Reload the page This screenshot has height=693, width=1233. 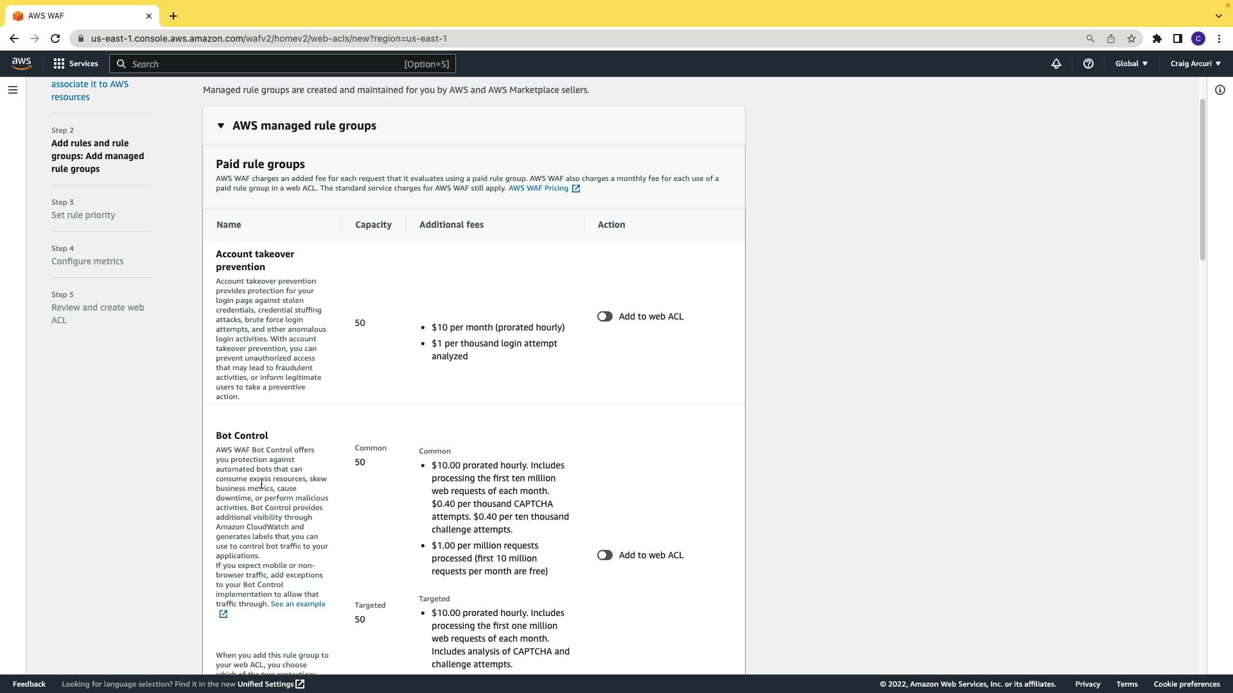pos(55,38)
